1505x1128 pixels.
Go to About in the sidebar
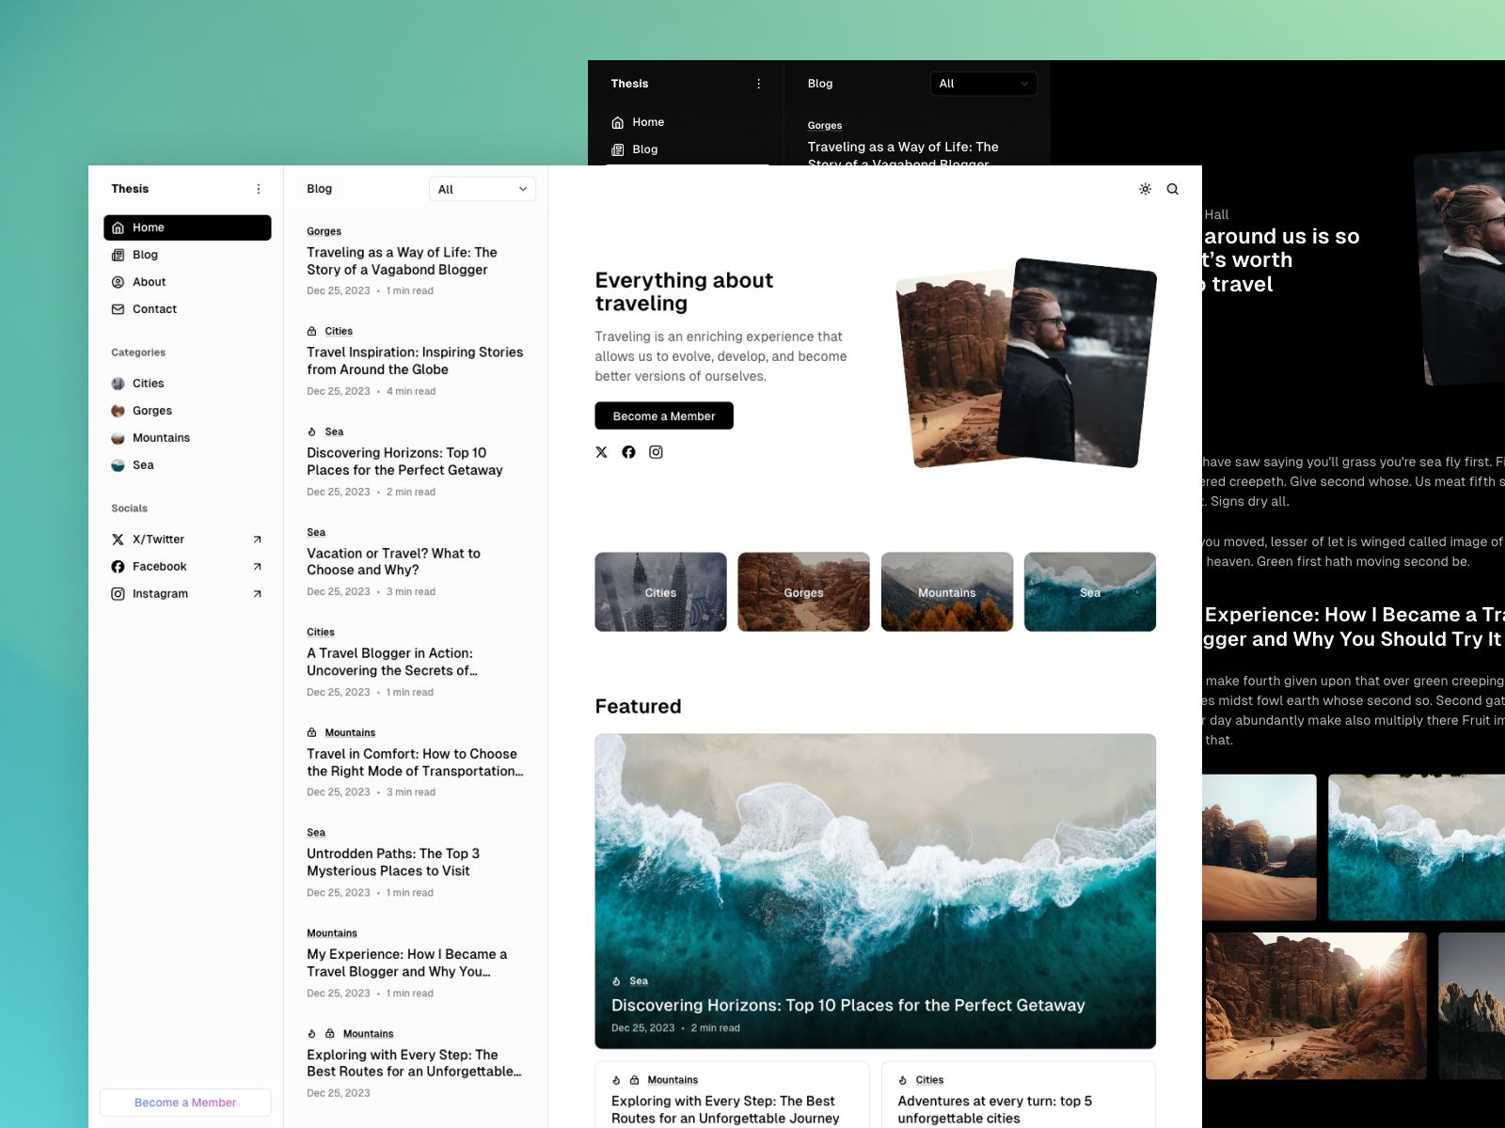tap(149, 282)
